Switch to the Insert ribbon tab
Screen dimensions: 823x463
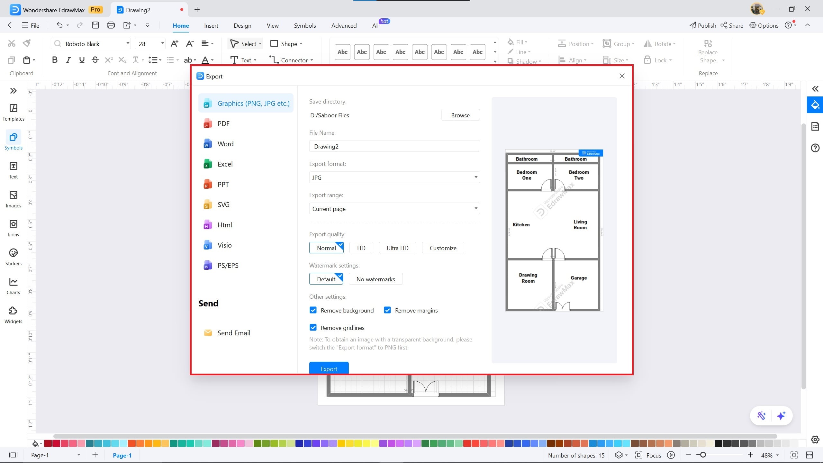tap(211, 25)
